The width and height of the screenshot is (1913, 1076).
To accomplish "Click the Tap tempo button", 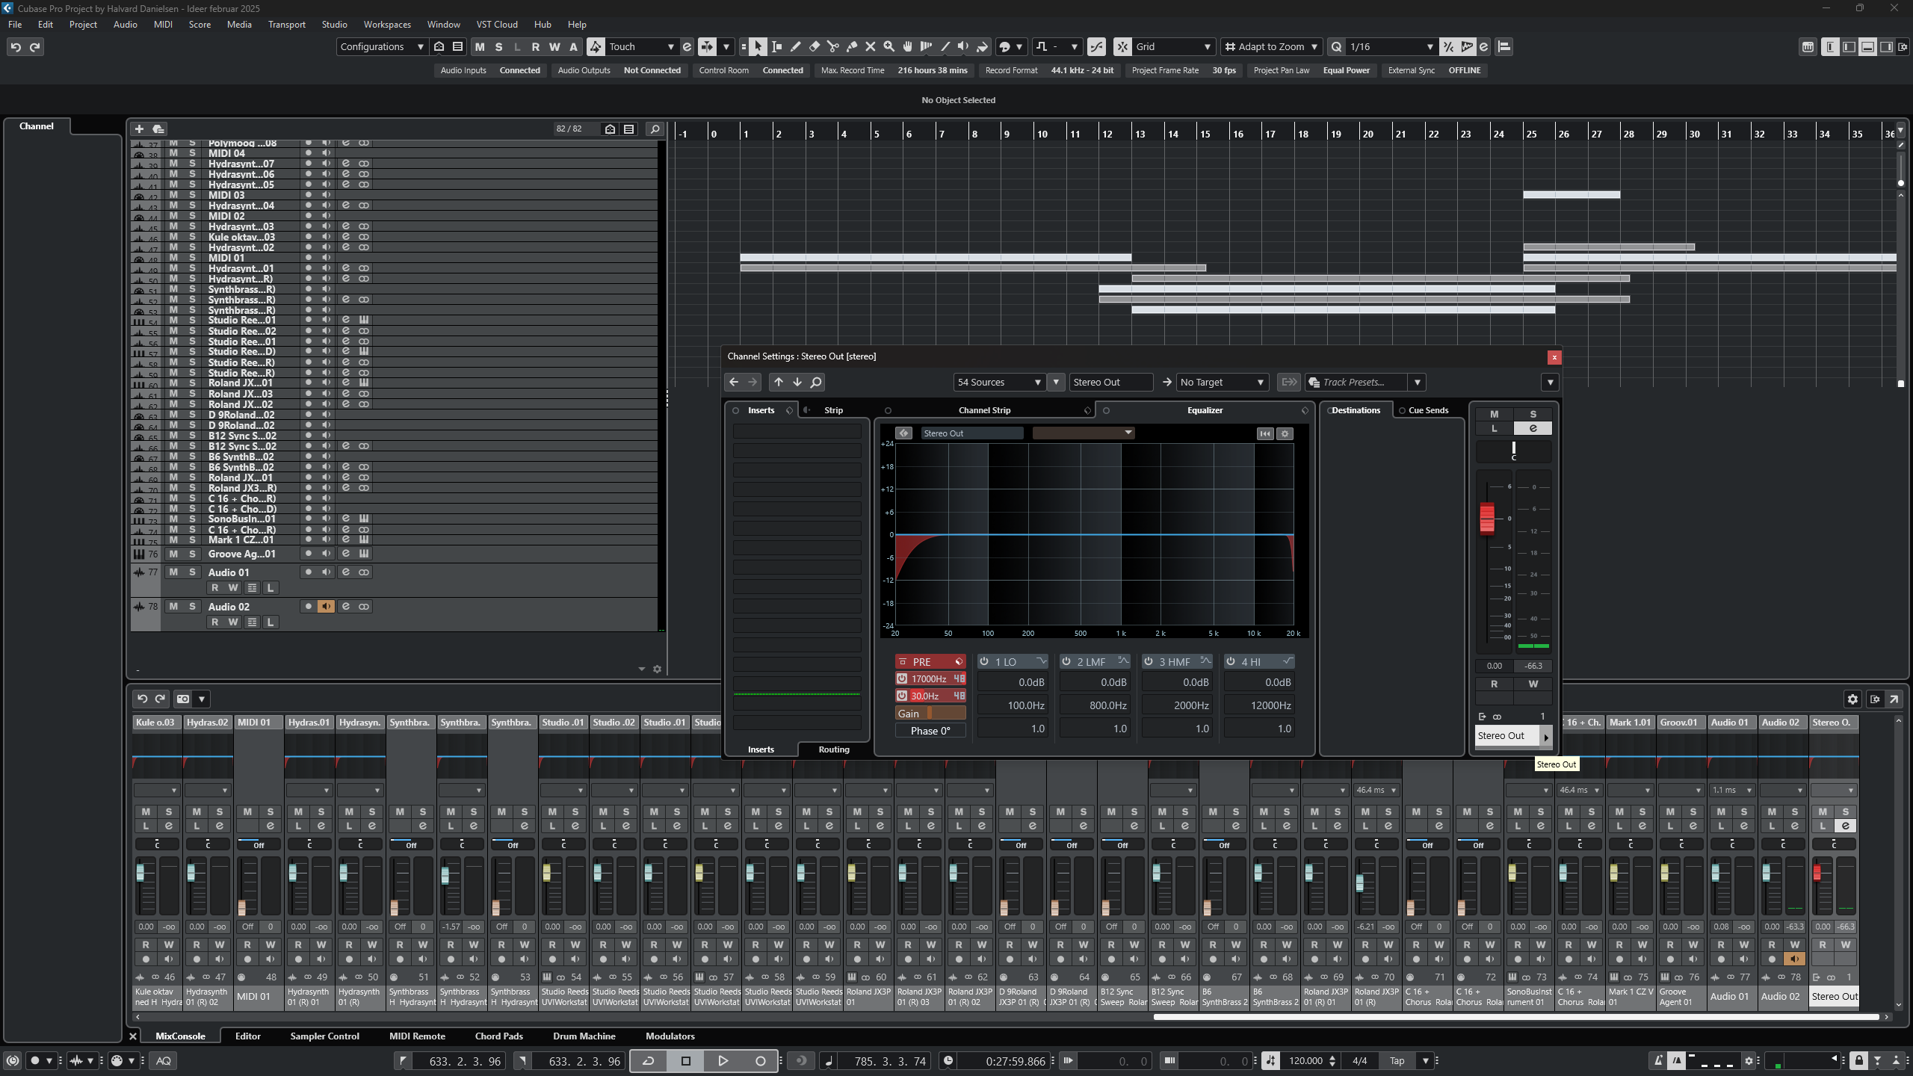I will pos(1396,1060).
